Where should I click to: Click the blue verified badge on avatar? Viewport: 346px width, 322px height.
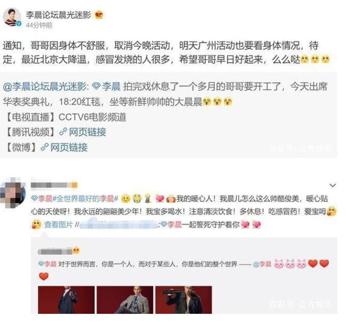[x=19, y=24]
